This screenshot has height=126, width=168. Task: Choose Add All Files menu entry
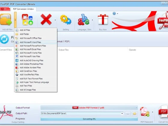tap(35, 30)
